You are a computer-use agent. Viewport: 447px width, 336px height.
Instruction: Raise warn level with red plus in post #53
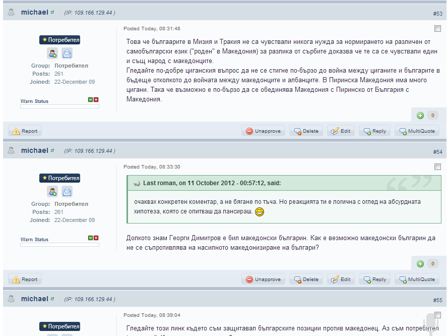coord(96,99)
